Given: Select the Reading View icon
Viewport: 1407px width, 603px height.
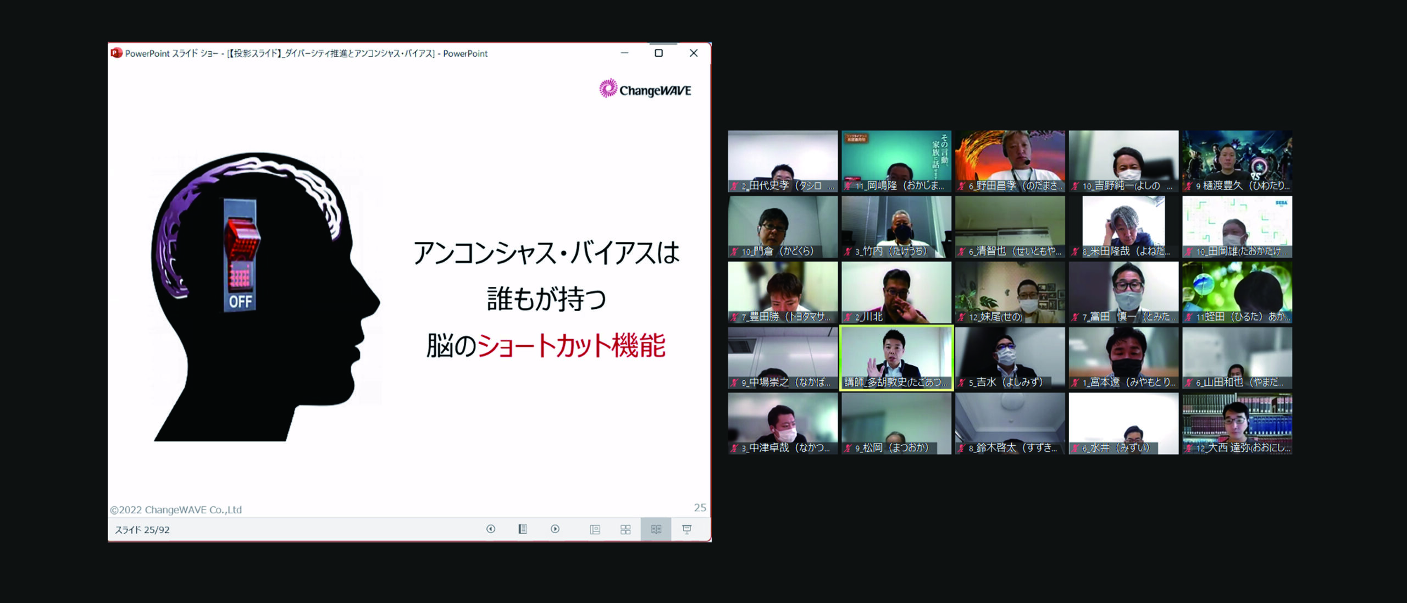Looking at the screenshot, I should tap(656, 529).
